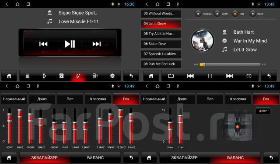Choose Нормальный preset in equalizer screen
The image size is (280, 164).
[14, 99]
